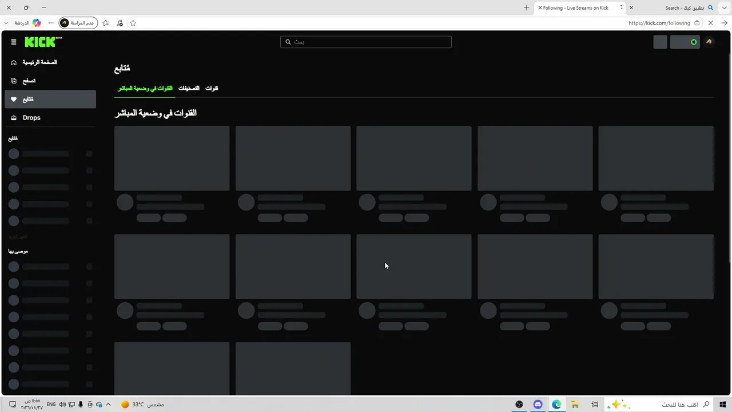Show hidden system tray icons
The width and height of the screenshot is (732, 412).
(108, 405)
